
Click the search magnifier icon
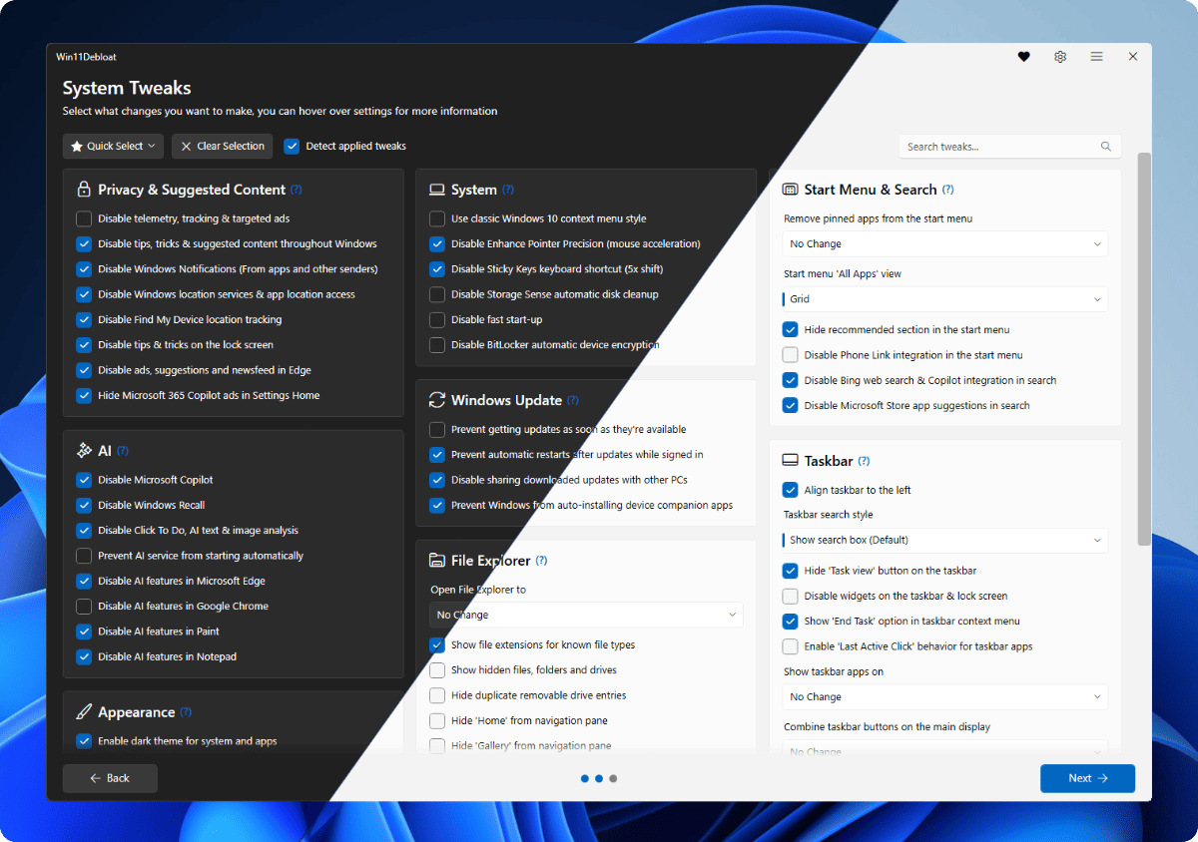pos(1106,147)
